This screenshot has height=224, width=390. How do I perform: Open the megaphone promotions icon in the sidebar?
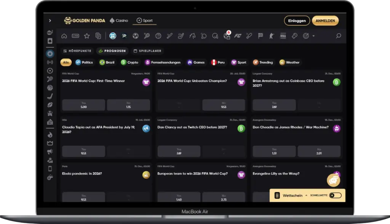(x=50, y=152)
